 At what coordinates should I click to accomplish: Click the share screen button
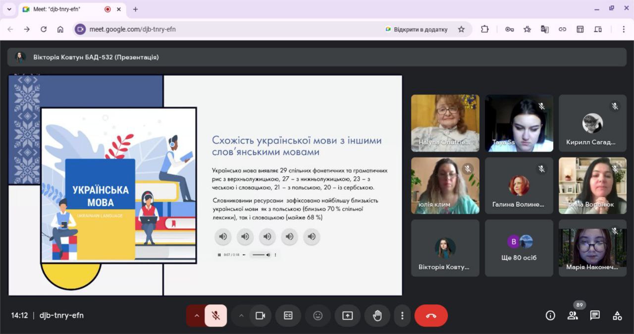pyautogui.click(x=348, y=316)
